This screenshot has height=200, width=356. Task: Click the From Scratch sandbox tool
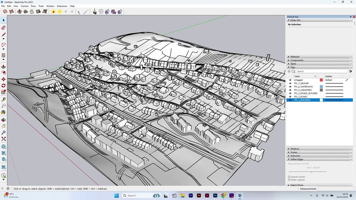coord(12,12)
